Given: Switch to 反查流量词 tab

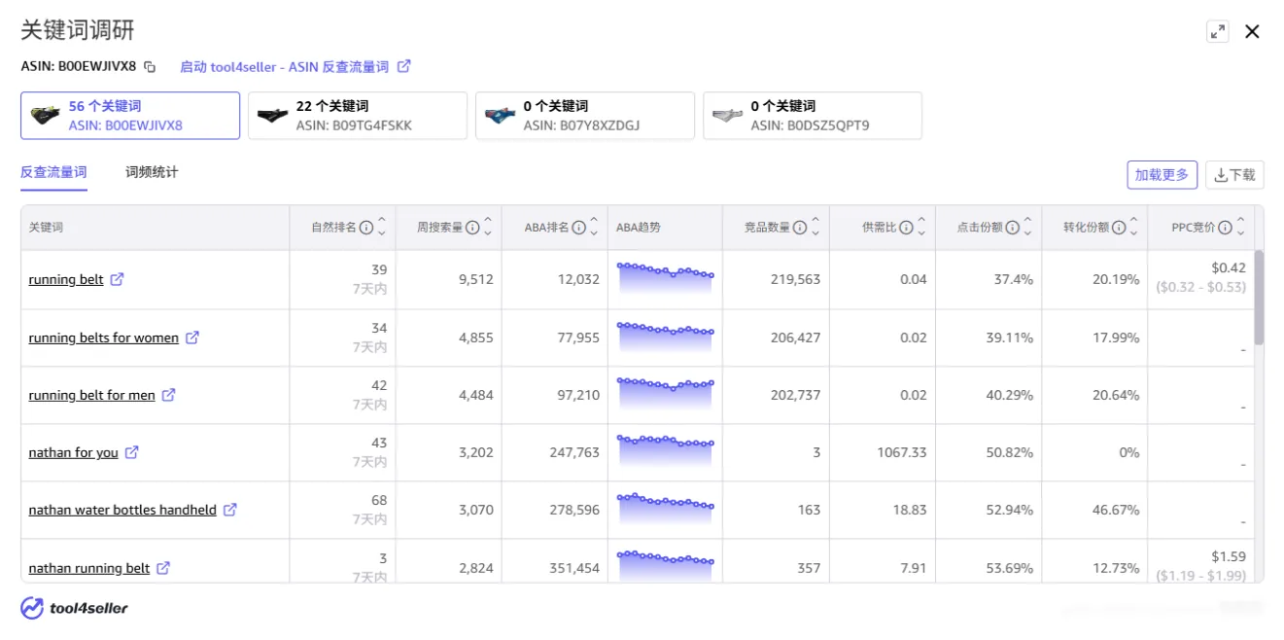Looking at the screenshot, I should (x=53, y=172).
